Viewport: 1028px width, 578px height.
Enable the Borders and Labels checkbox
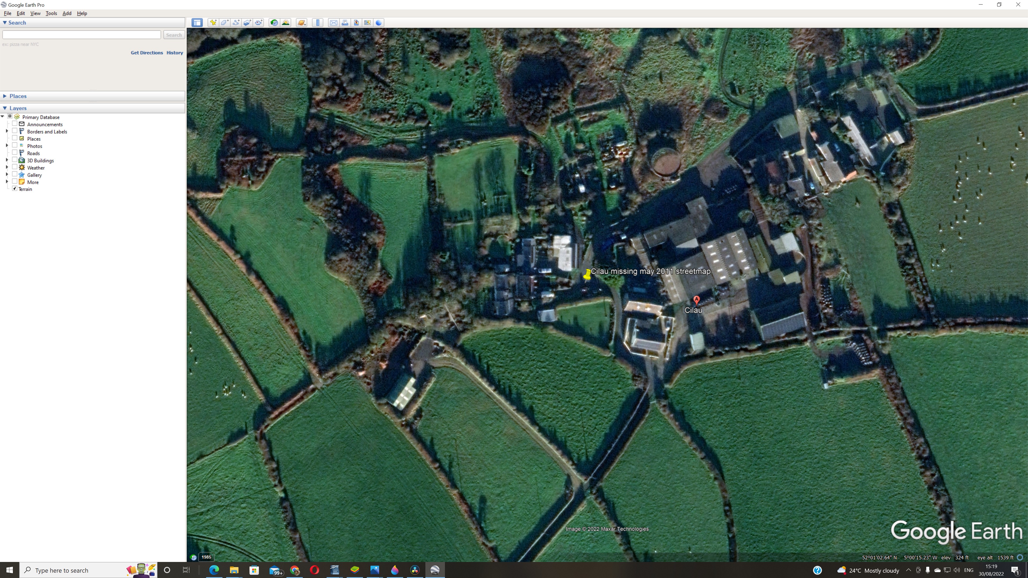tap(15, 131)
